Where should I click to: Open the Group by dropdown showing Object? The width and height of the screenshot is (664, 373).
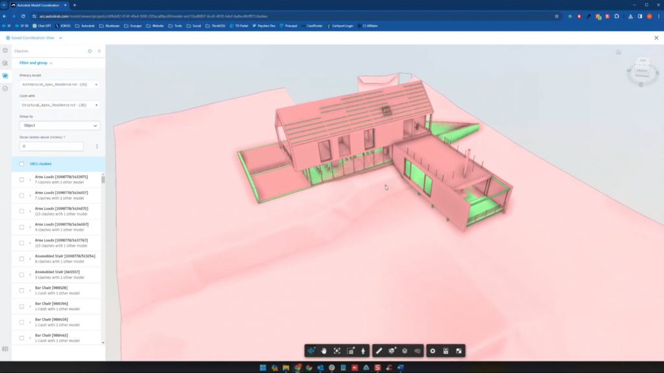(x=60, y=125)
